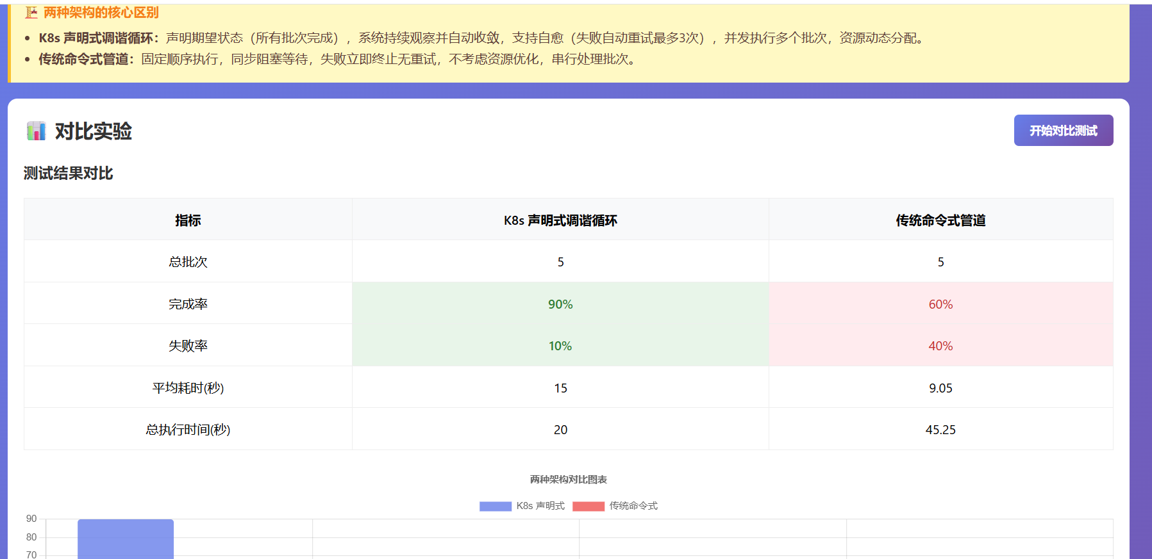
Task: Click the bold 传统命令式管道 bullet label
Action: coord(87,59)
